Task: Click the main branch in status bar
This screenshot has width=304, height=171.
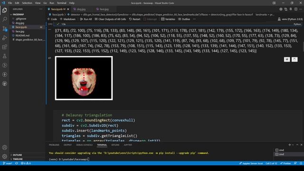Action: (x=8, y=163)
